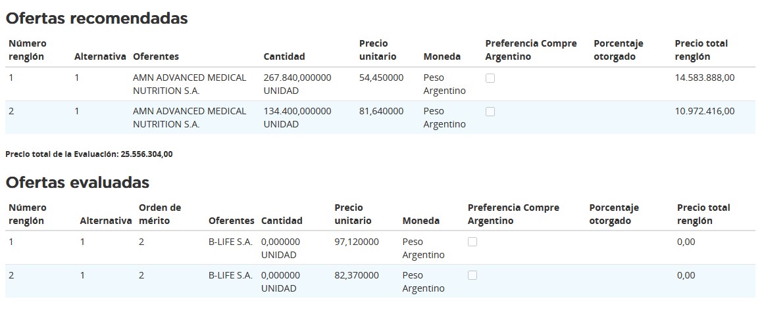Image resolution: width=762 pixels, height=310 pixels.
Task: Select the 14.583.888,00 total price cell
Action: [705, 77]
